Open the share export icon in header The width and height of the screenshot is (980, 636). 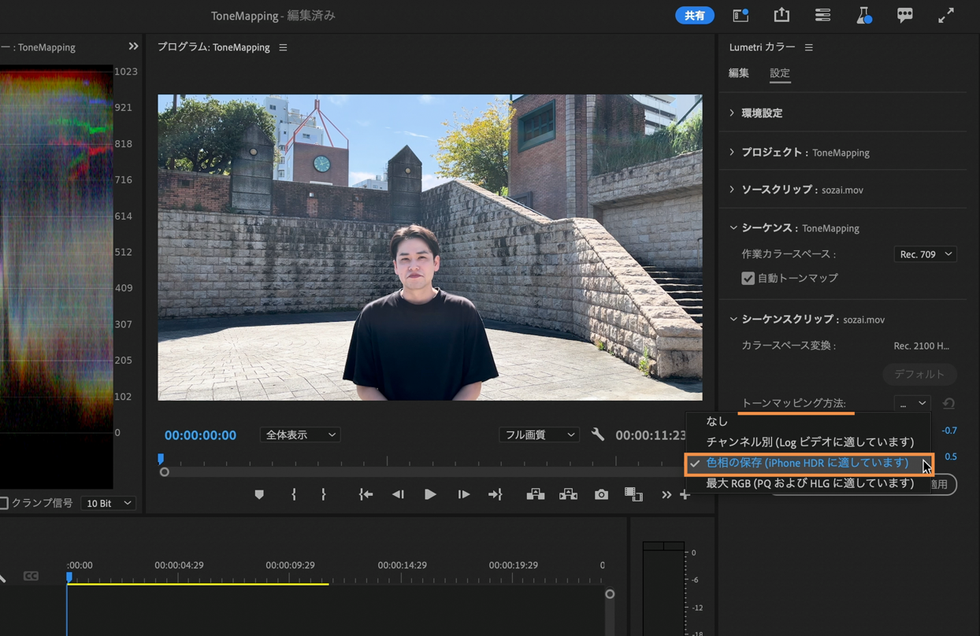pos(781,15)
